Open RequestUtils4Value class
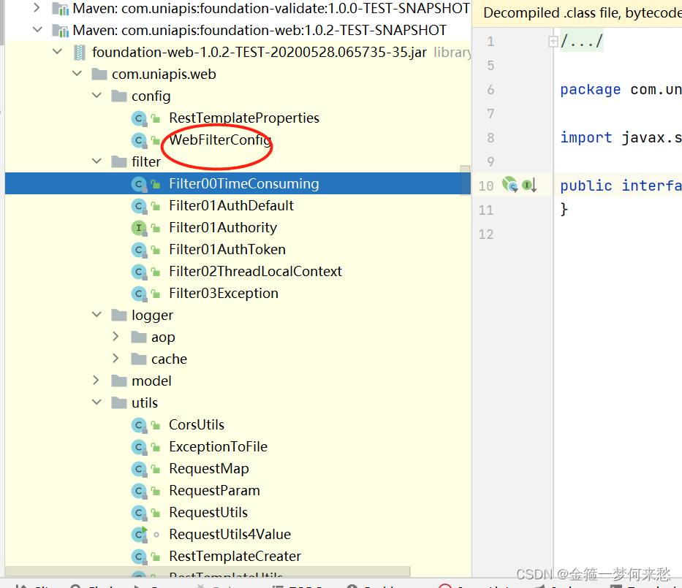Screen dimensions: 682x588 (230, 534)
